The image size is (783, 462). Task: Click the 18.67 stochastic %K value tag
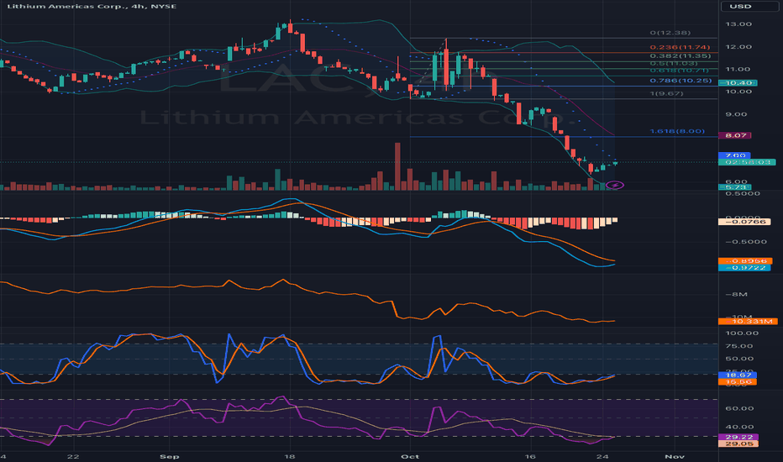[738, 375]
